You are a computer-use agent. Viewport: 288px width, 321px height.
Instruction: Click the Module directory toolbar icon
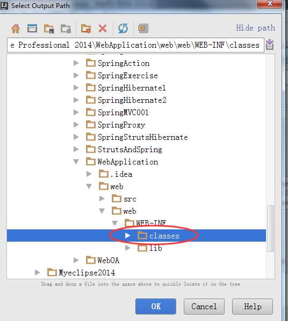tap(66, 28)
